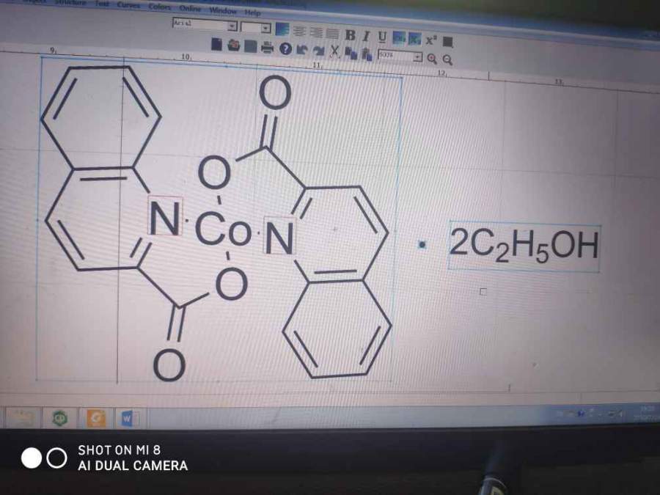
Task: Copy the selection
Action: tap(351, 54)
